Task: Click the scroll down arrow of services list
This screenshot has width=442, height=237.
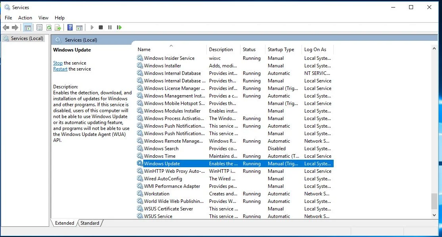Action: pos(434,215)
